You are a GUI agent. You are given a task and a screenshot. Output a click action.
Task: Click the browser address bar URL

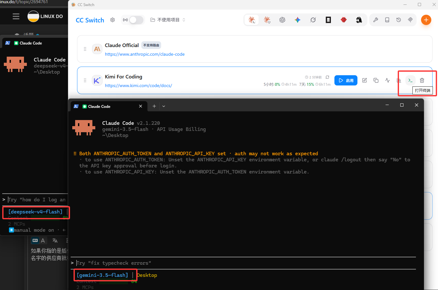(x=24, y=2)
